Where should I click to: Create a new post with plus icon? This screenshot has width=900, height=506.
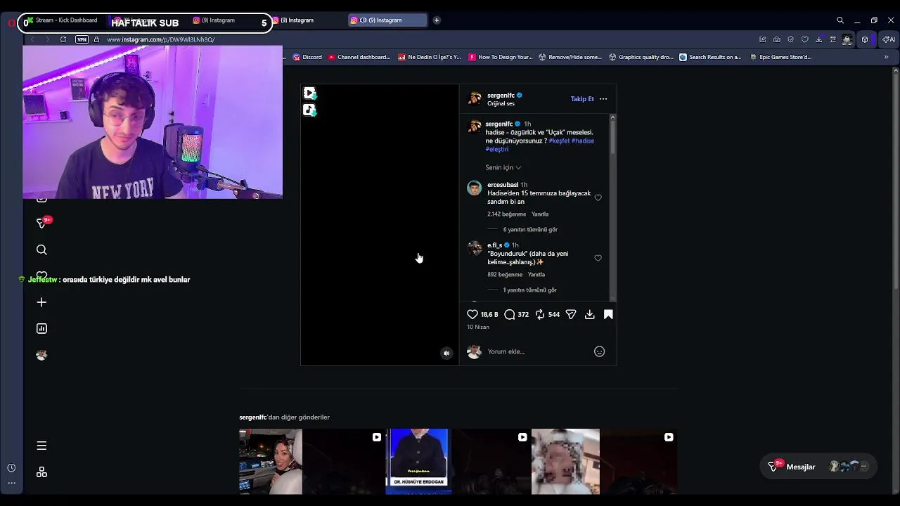coord(41,302)
